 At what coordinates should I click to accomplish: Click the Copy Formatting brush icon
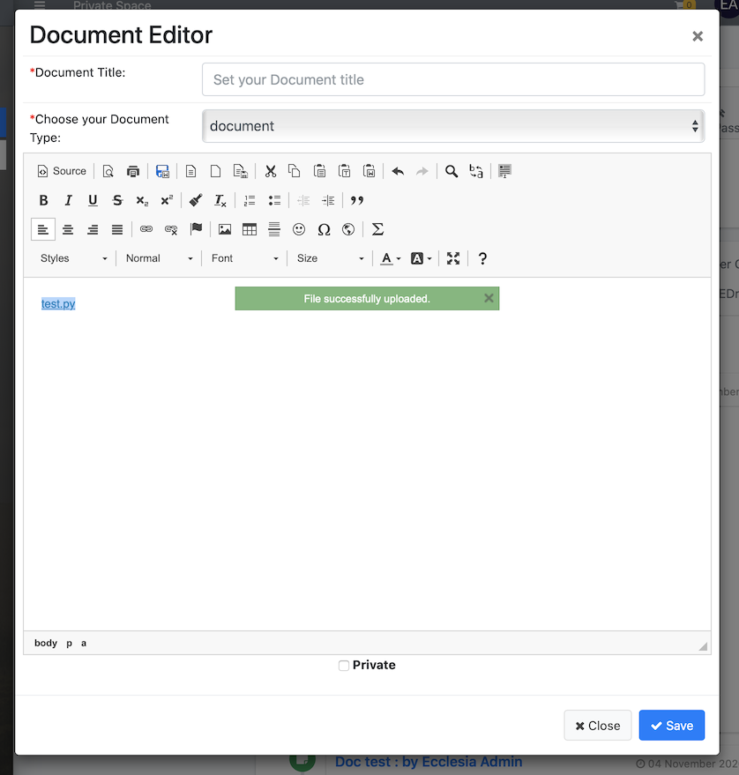pyautogui.click(x=196, y=200)
